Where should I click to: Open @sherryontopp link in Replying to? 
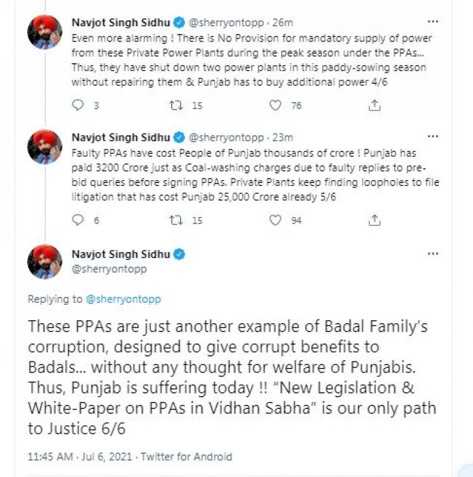click(123, 299)
